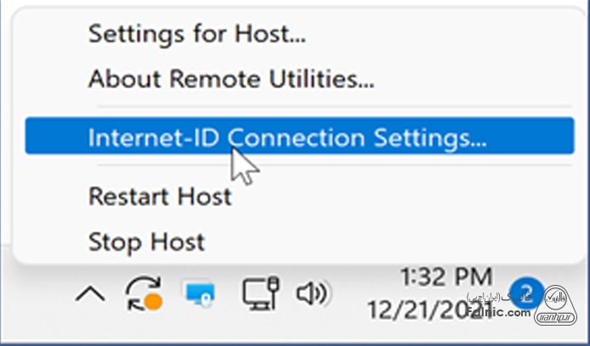The height and width of the screenshot is (346, 590).
Task: Click Restart Host in context menu
Action: [x=160, y=196]
